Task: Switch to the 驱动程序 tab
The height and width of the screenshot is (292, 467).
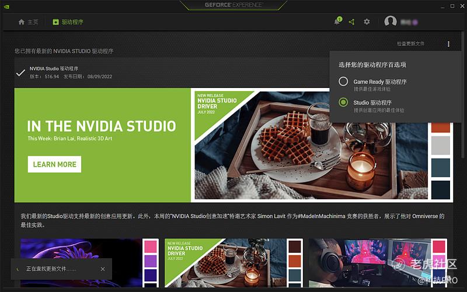Action: pyautogui.click(x=68, y=22)
